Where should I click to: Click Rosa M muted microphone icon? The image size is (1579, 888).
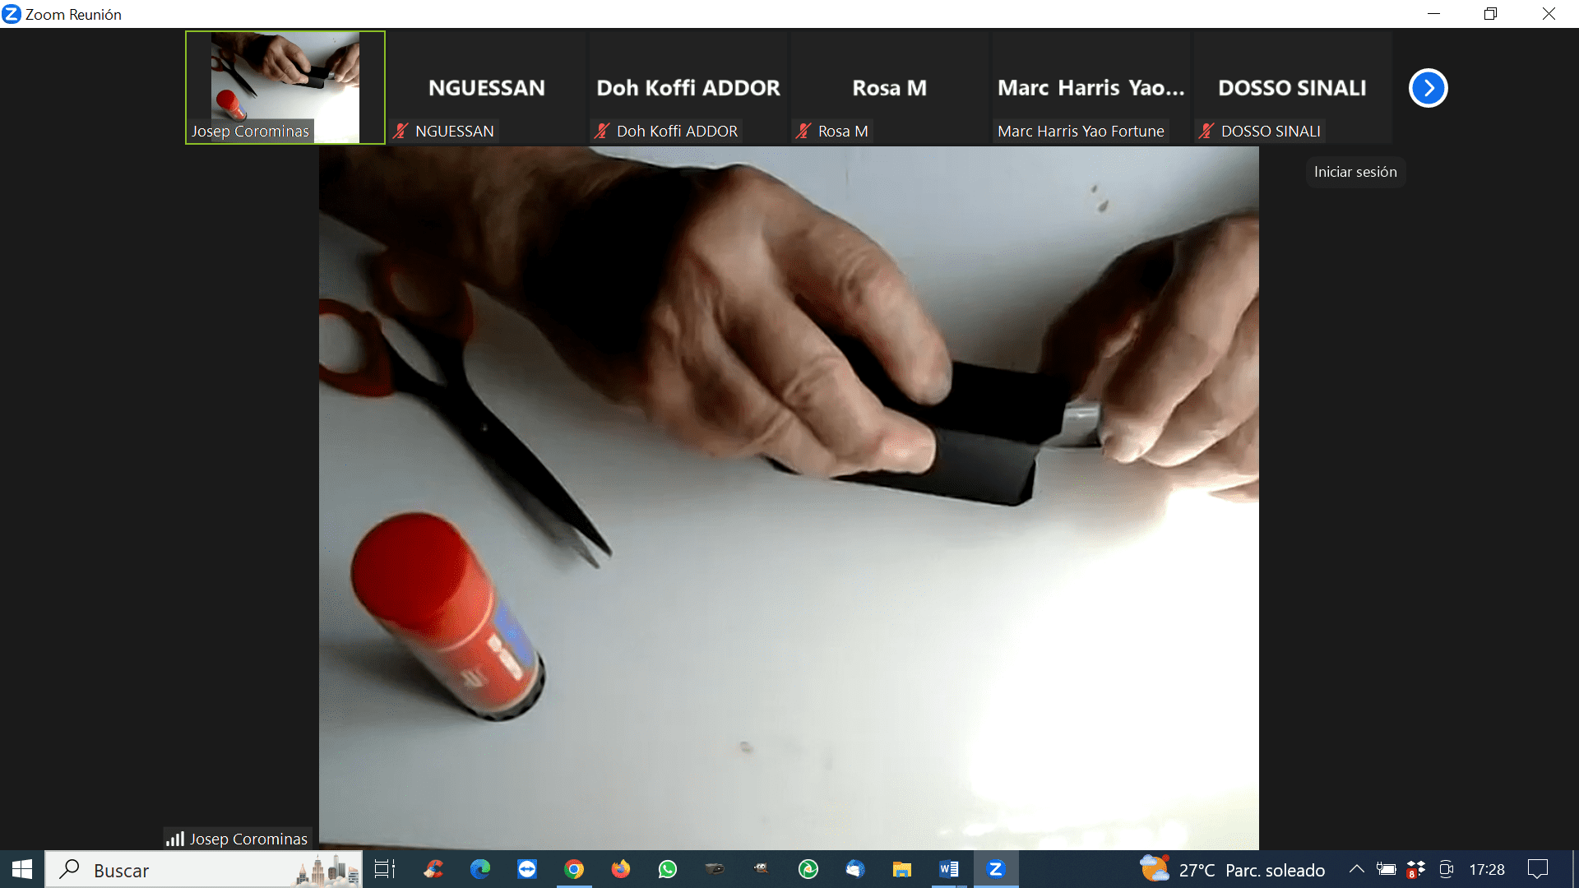pyautogui.click(x=803, y=131)
